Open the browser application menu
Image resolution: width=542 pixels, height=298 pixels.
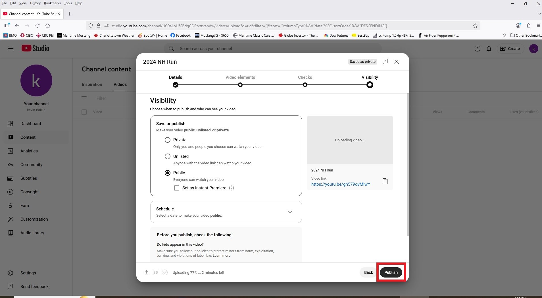[x=538, y=26]
